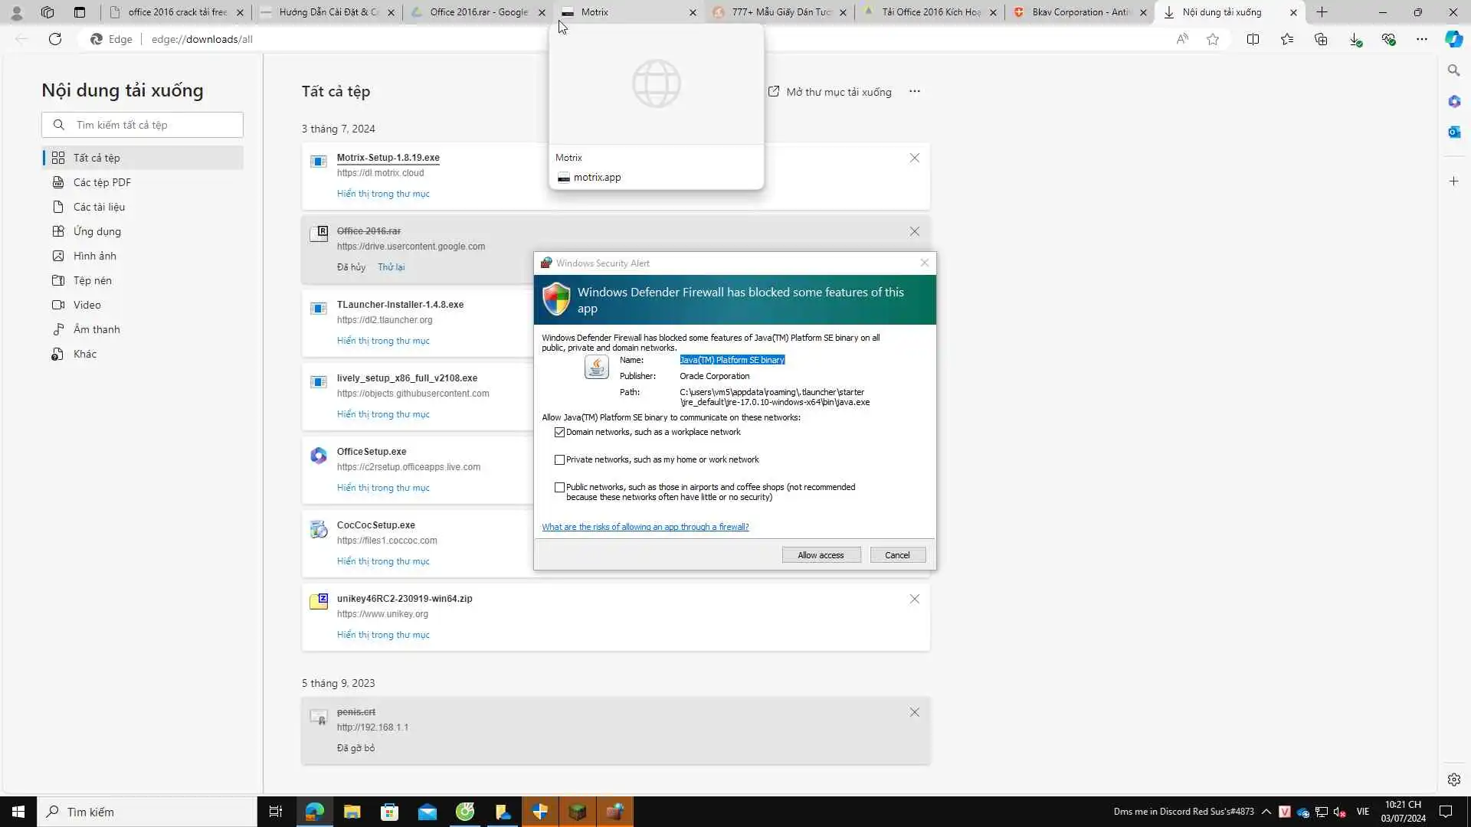
Task: Check Public networks checkbox
Action: [x=559, y=487]
